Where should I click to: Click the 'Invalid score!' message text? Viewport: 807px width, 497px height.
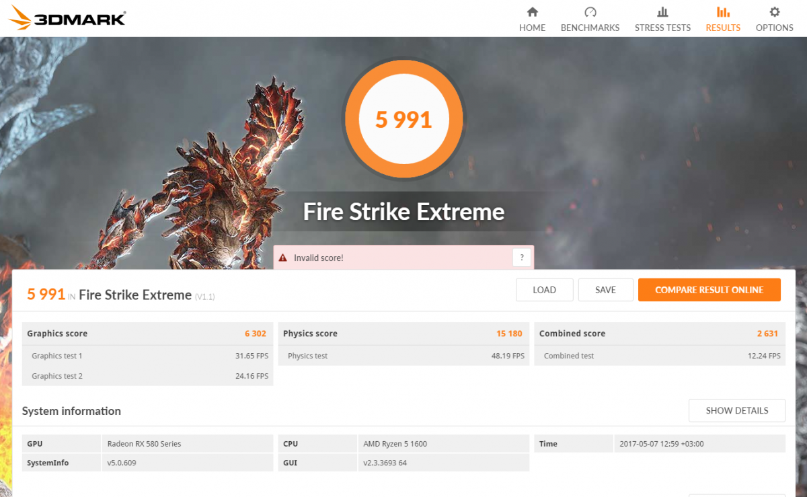[319, 258]
